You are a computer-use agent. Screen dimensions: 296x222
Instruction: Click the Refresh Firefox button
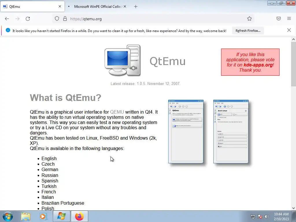pyautogui.click(x=248, y=31)
